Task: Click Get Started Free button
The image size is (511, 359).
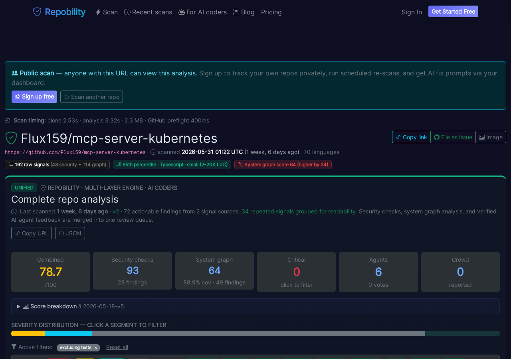Action: click(x=453, y=12)
